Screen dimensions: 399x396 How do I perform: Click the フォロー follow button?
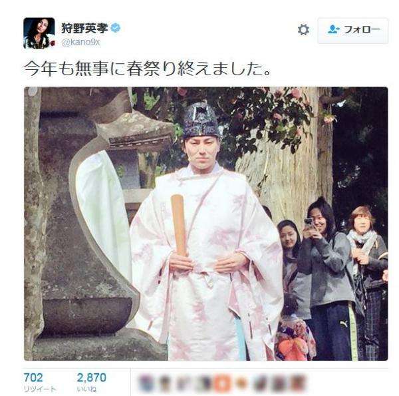(353, 31)
